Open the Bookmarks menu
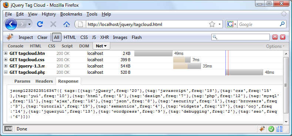This screenshot has height=136, width=292. [71, 14]
